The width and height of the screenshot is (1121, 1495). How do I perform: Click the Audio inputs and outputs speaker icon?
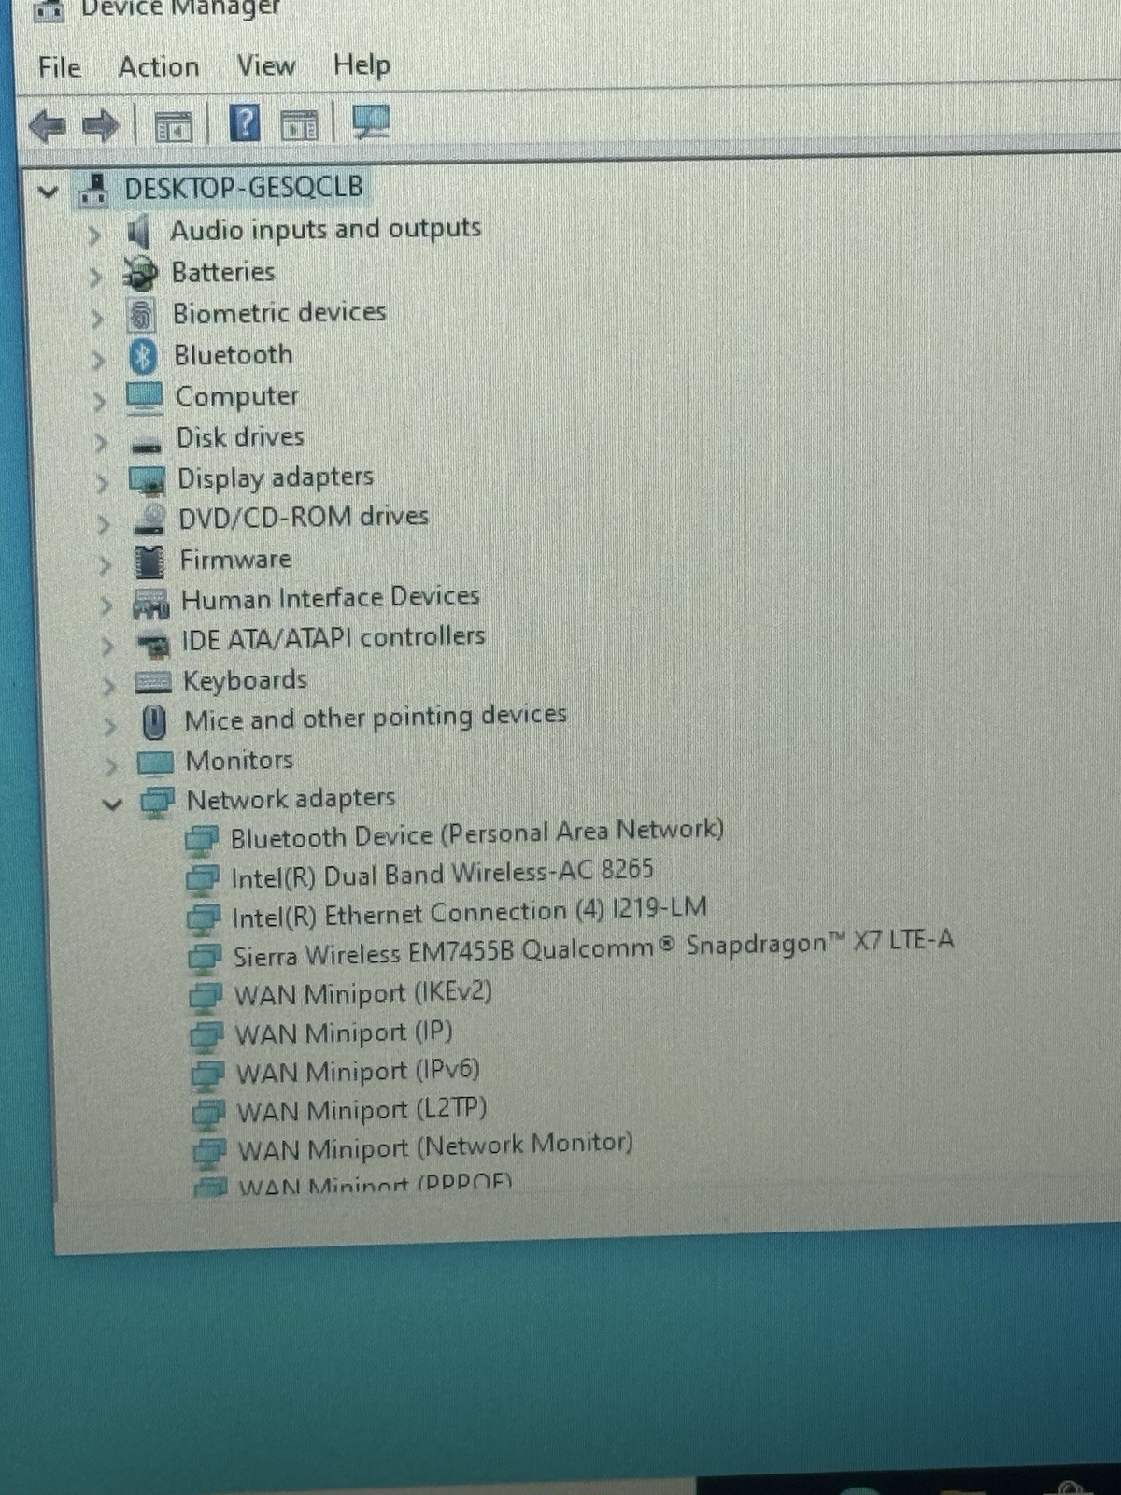(139, 232)
